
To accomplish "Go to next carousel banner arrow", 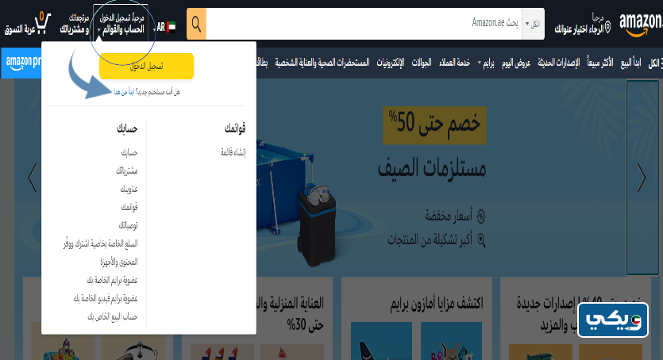I will pos(642,178).
